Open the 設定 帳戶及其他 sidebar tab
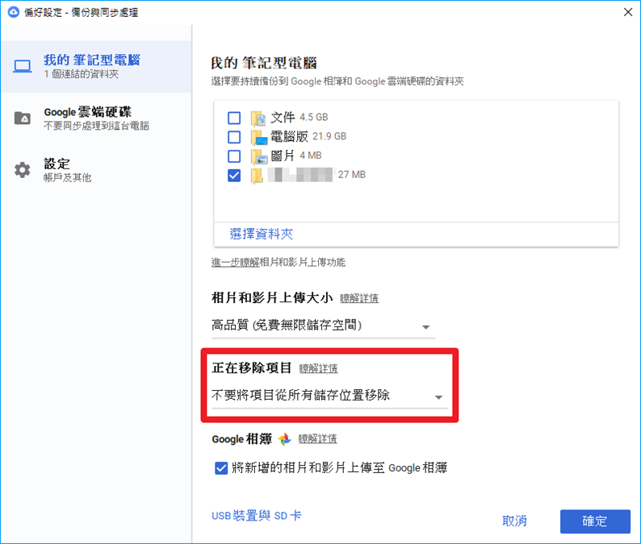Viewport: 641px width, 544px height. coord(97,170)
